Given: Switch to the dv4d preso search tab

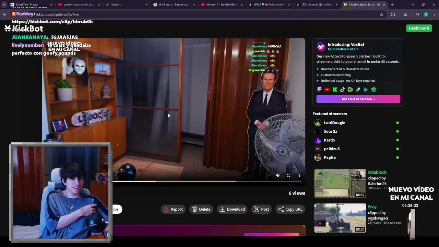Looking at the screenshot, I should (x=174, y=4).
